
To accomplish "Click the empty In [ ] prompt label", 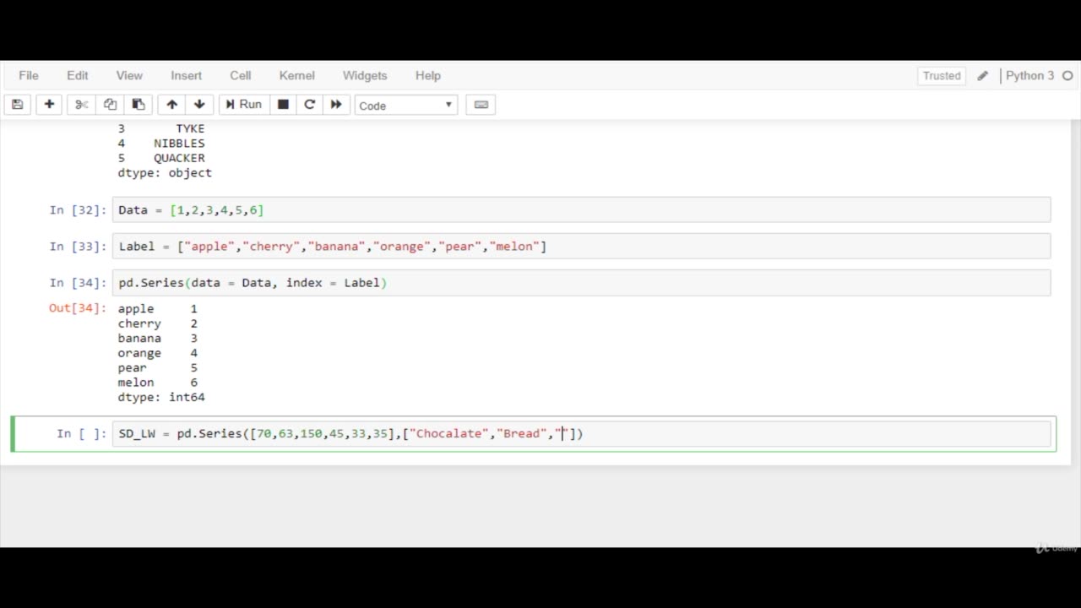I will click(x=82, y=434).
